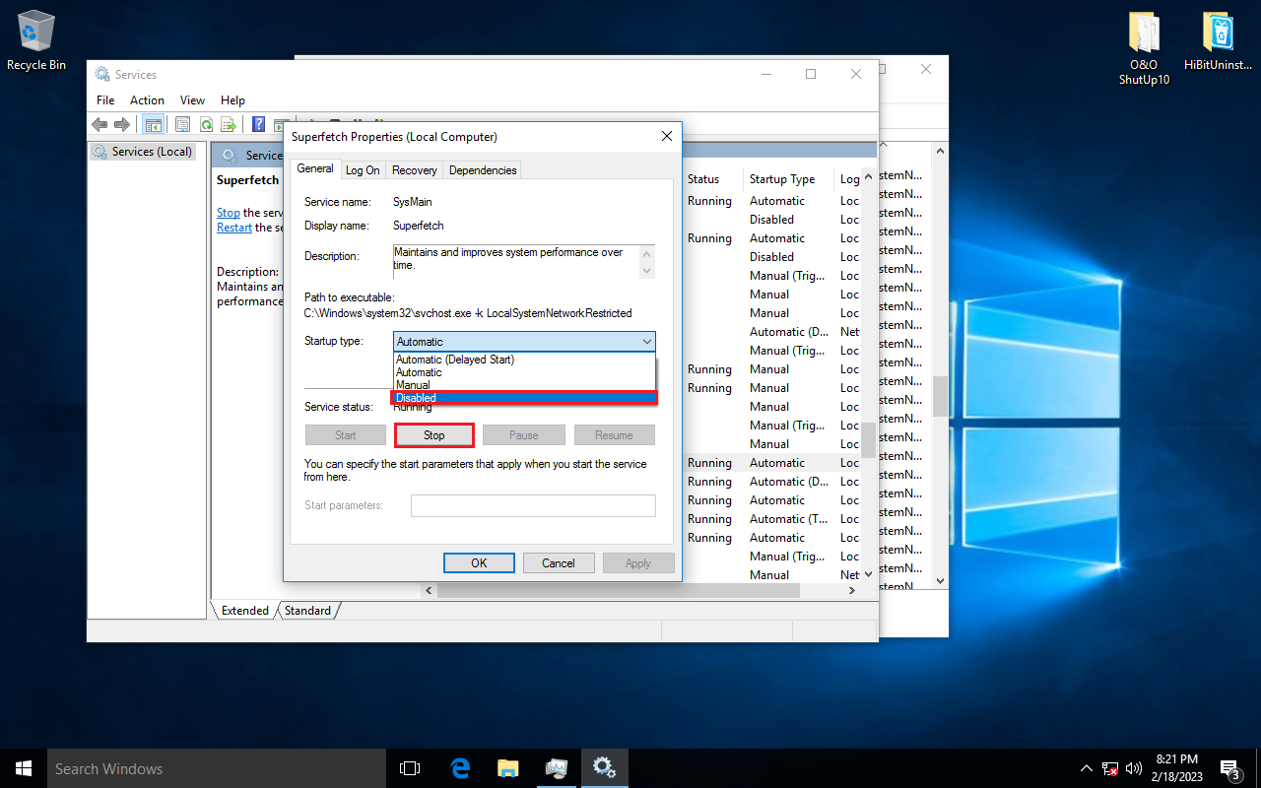
Task: Open Task View on the taskbar
Action: click(x=410, y=768)
